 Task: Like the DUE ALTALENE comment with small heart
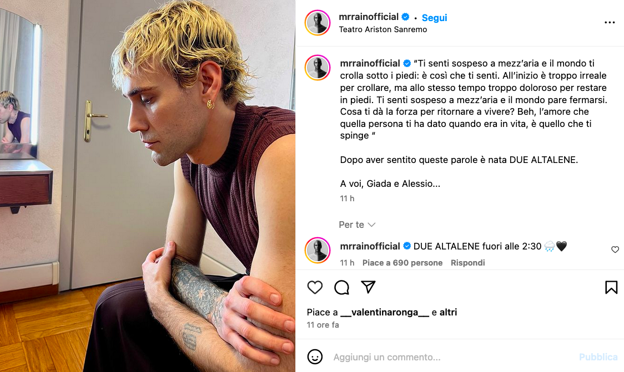point(615,249)
